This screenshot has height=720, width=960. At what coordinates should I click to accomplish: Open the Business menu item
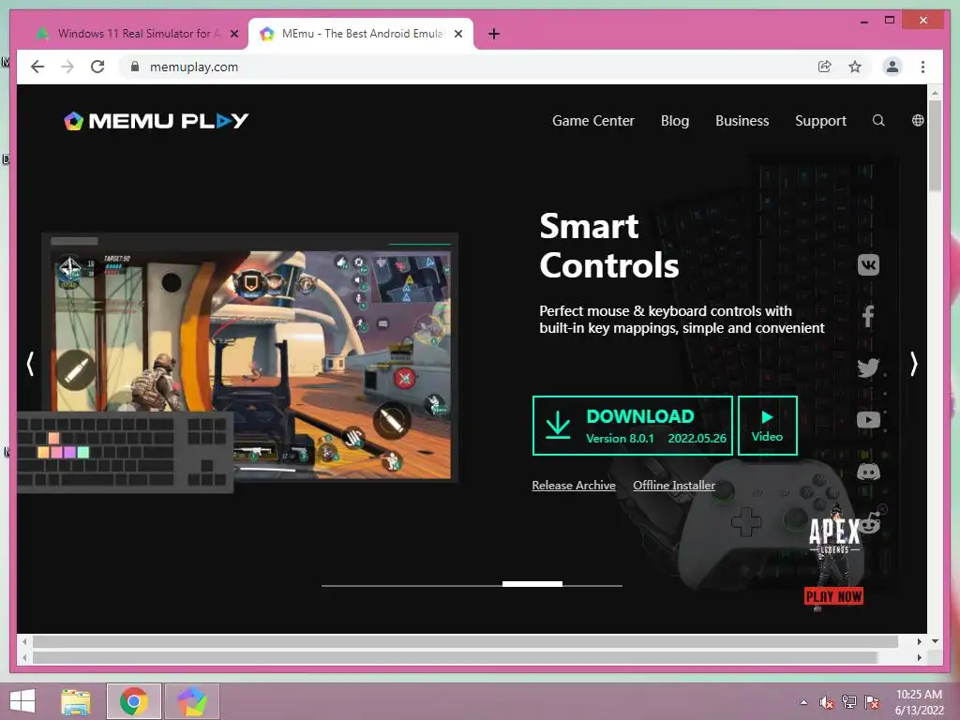742,121
